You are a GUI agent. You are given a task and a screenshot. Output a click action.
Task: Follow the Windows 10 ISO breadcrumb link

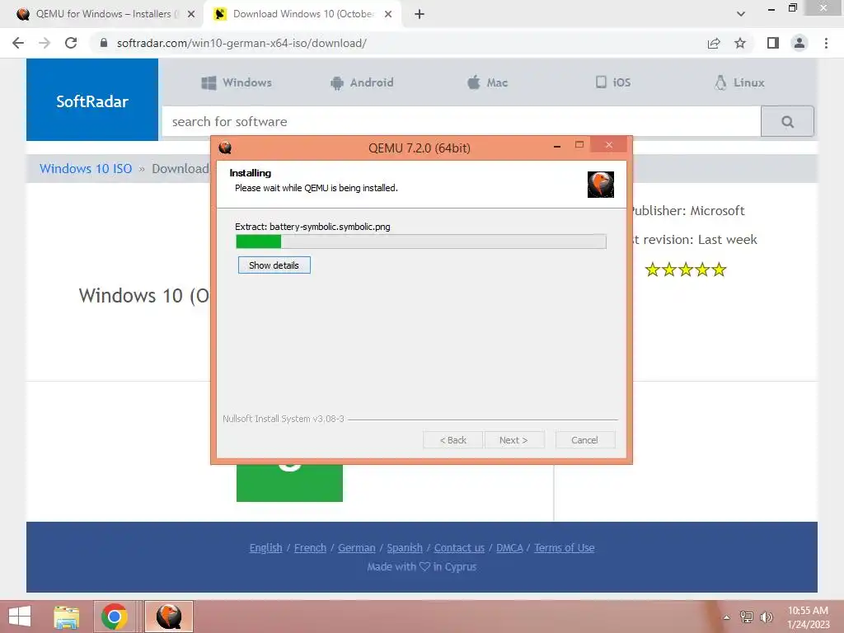point(86,168)
